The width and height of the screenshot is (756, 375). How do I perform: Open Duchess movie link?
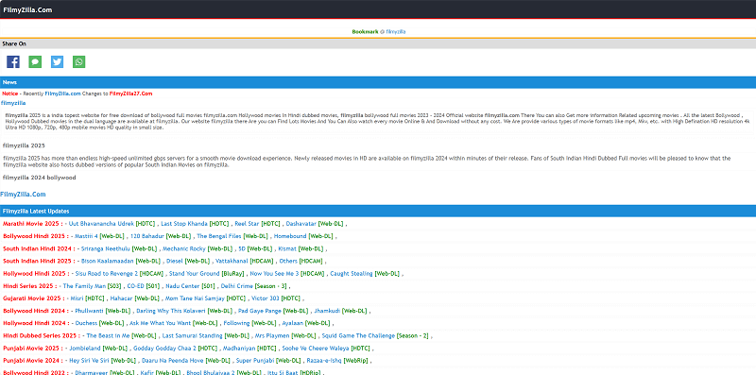(86, 324)
